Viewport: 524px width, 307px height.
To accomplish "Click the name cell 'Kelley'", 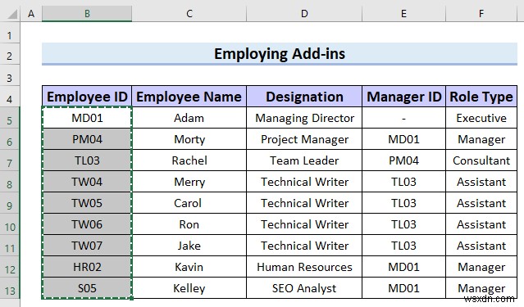I will [189, 288].
